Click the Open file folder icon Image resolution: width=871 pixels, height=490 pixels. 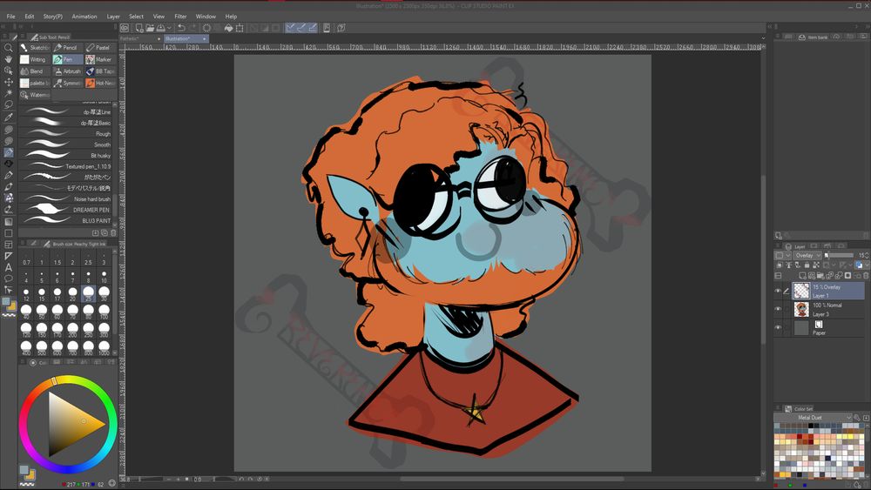(150, 28)
